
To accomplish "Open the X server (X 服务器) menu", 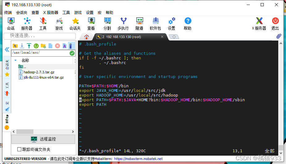I will coord(51,13).
